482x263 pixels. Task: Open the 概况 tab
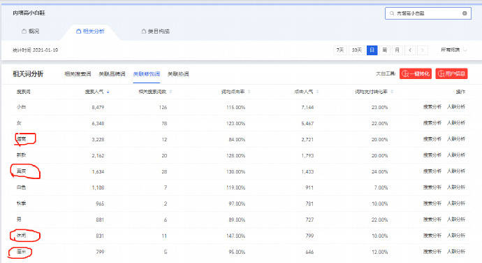[31, 31]
